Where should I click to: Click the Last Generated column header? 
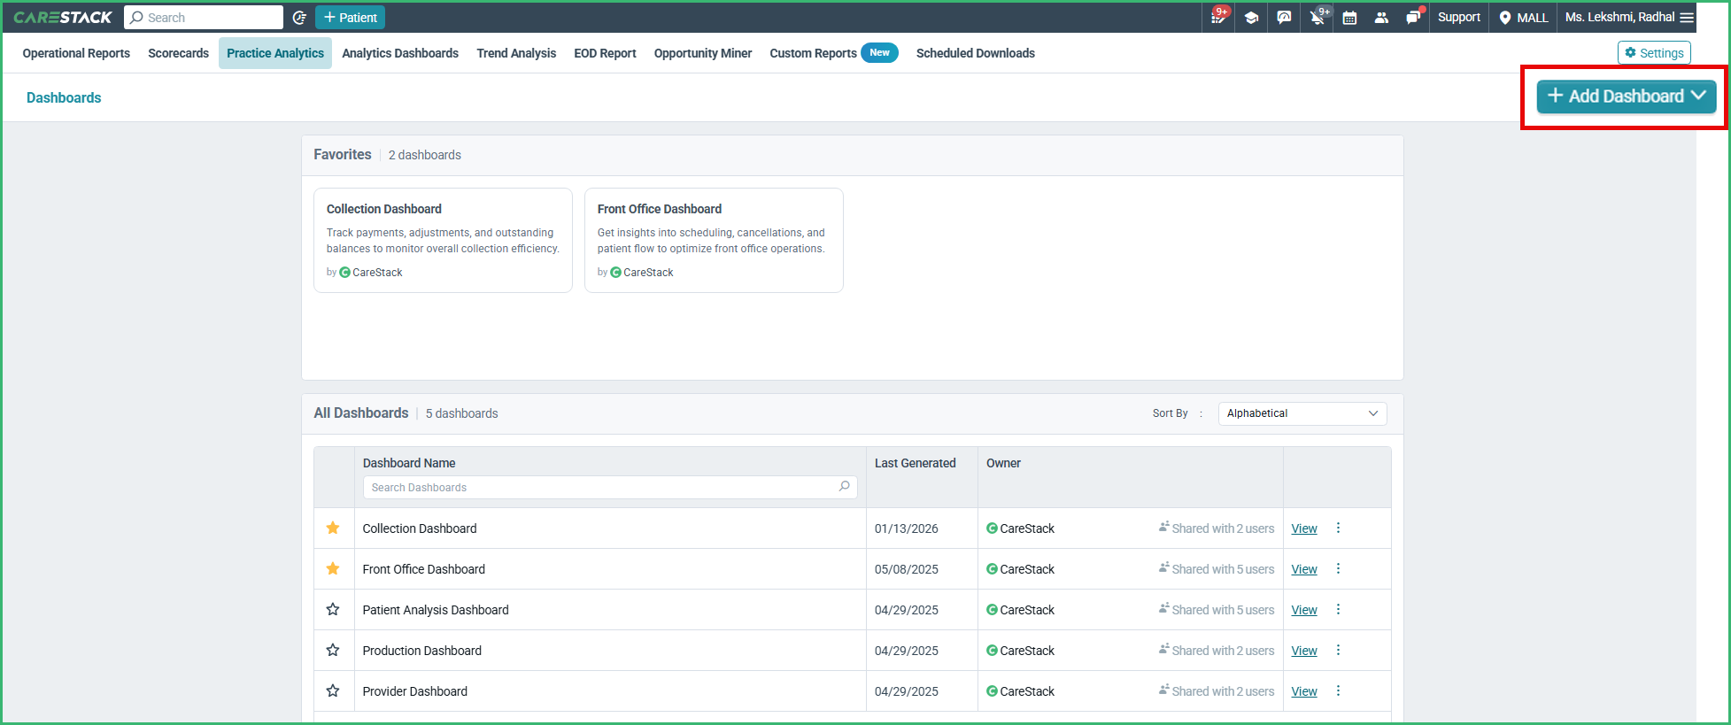click(x=916, y=463)
